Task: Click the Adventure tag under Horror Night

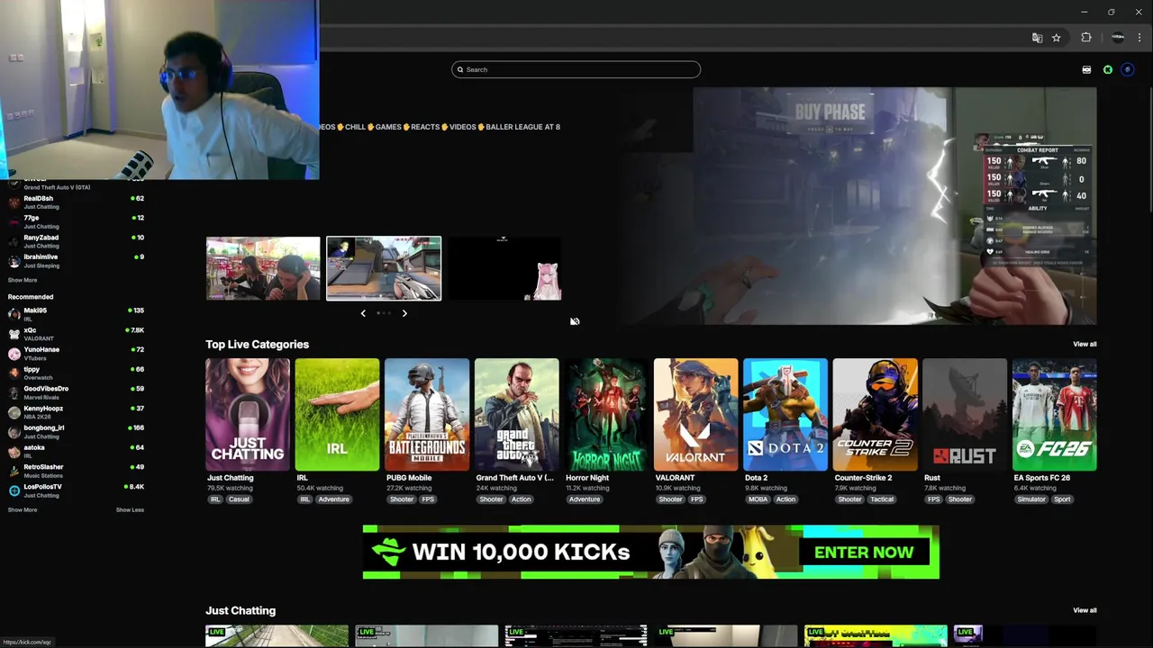Action: point(584,499)
